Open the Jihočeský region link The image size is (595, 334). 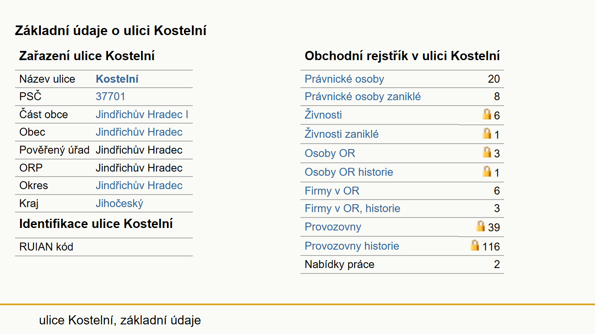120,204
